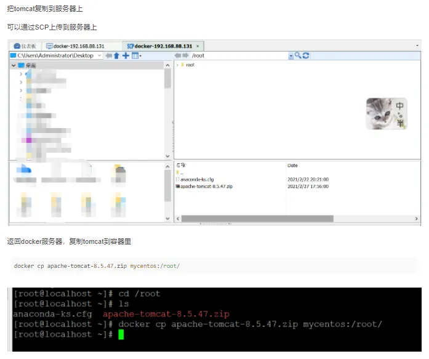
Task: Toggle the 中 Chinese input mode indicator
Action: [x=399, y=106]
